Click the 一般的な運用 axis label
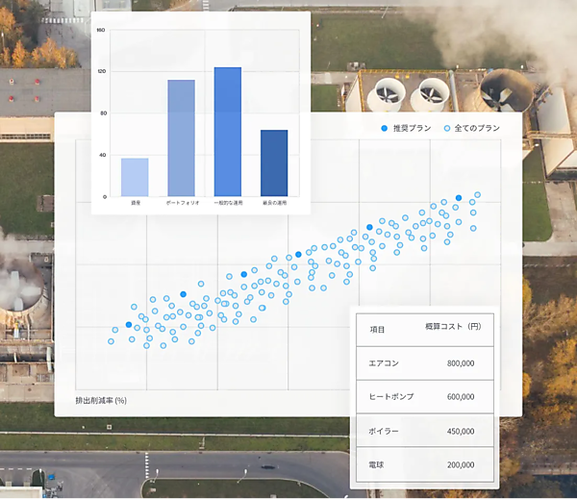Screen dimensions: 577x499 pyautogui.click(x=228, y=204)
